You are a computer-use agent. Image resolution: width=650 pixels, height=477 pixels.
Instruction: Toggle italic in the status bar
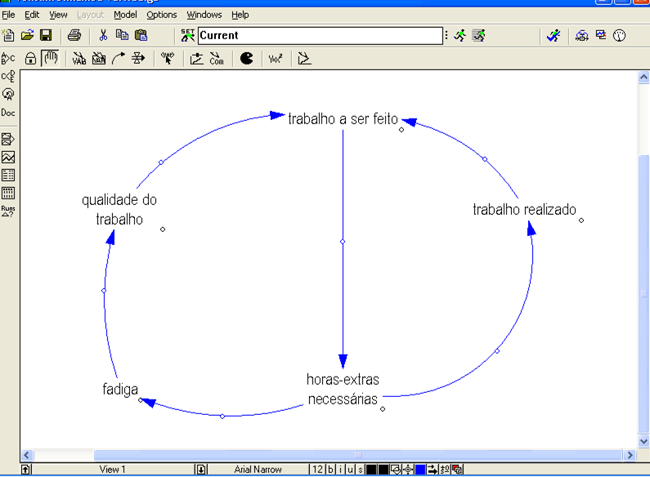[341, 470]
